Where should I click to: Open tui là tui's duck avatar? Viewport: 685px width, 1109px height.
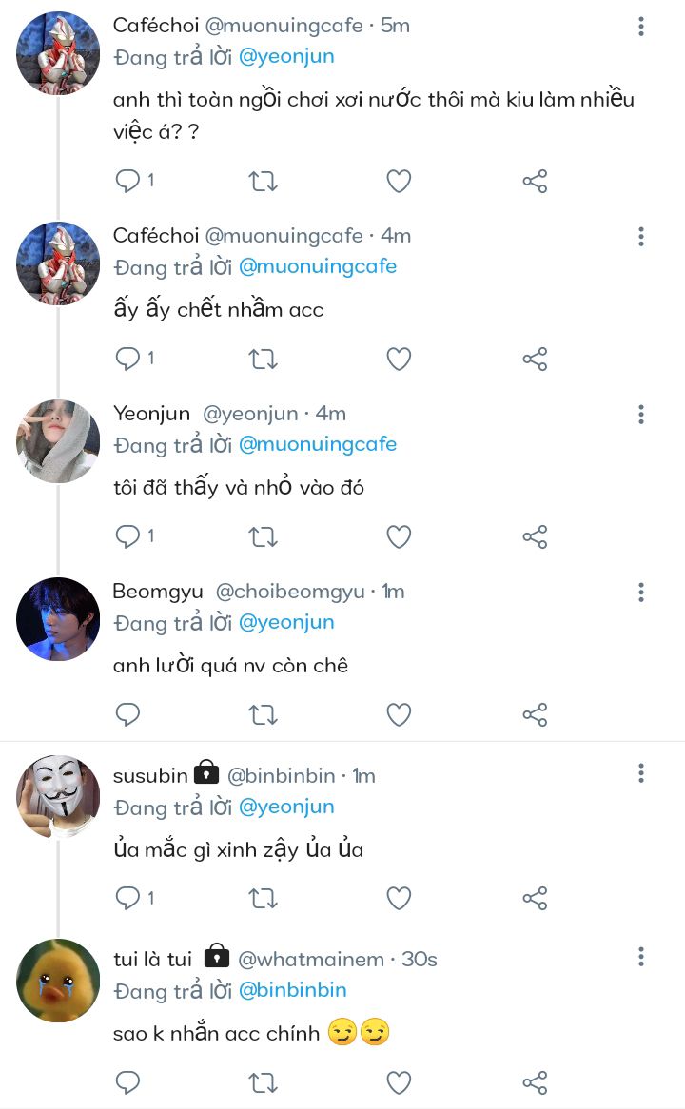pyautogui.click(x=58, y=981)
